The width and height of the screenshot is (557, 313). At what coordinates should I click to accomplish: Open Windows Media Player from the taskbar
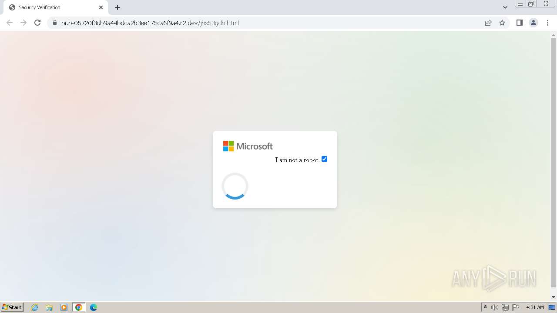coord(64,307)
